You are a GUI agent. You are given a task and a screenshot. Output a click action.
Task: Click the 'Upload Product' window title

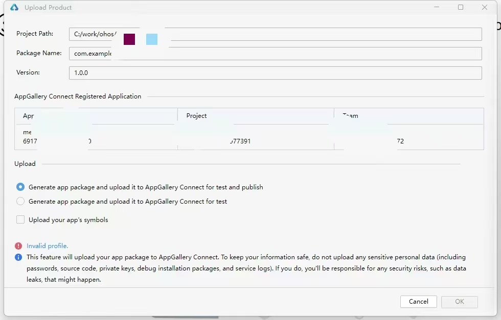[x=48, y=7]
